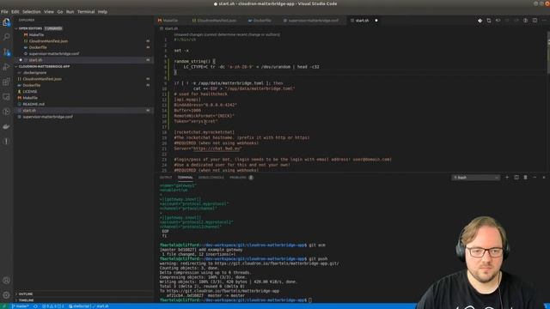Open the Remote Explorer view

point(6,97)
